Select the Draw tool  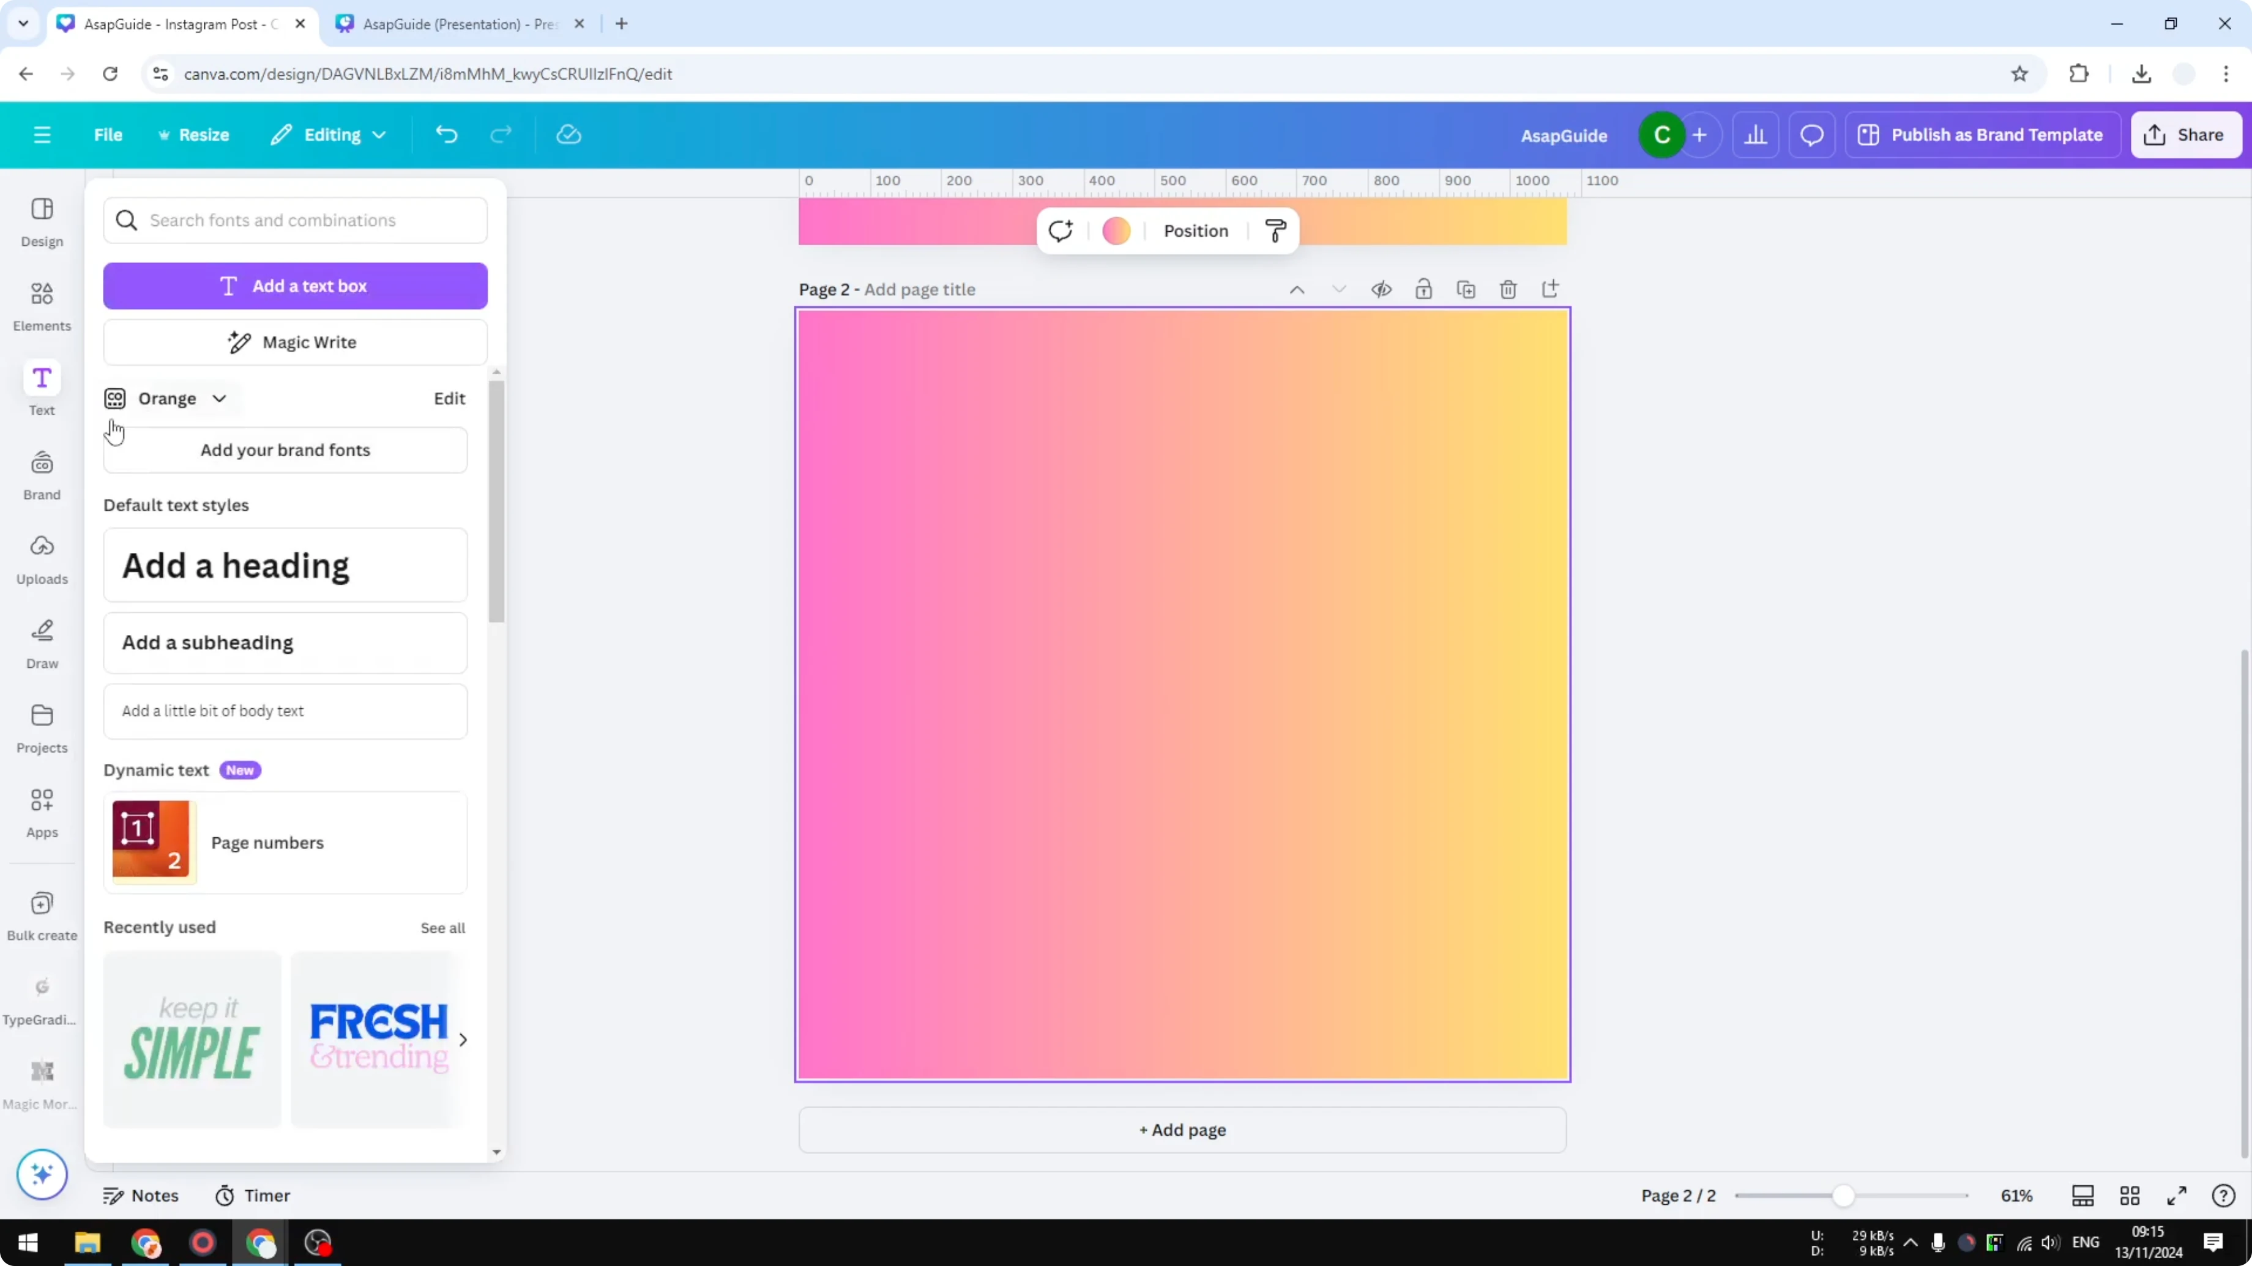pyautogui.click(x=41, y=642)
